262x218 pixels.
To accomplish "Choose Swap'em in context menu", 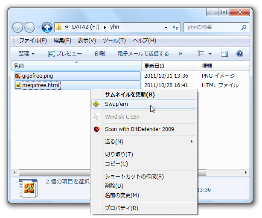I will (144, 104).
